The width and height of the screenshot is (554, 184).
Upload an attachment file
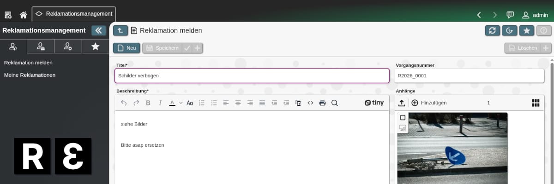[x=402, y=103]
